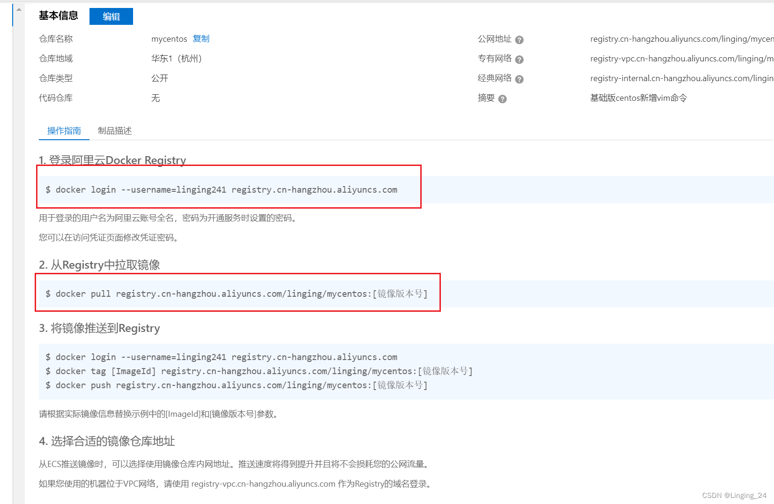This screenshot has height=504, width=774.
Task: Click heading 2. 从Registry中拉取镜像
Action: [99, 265]
